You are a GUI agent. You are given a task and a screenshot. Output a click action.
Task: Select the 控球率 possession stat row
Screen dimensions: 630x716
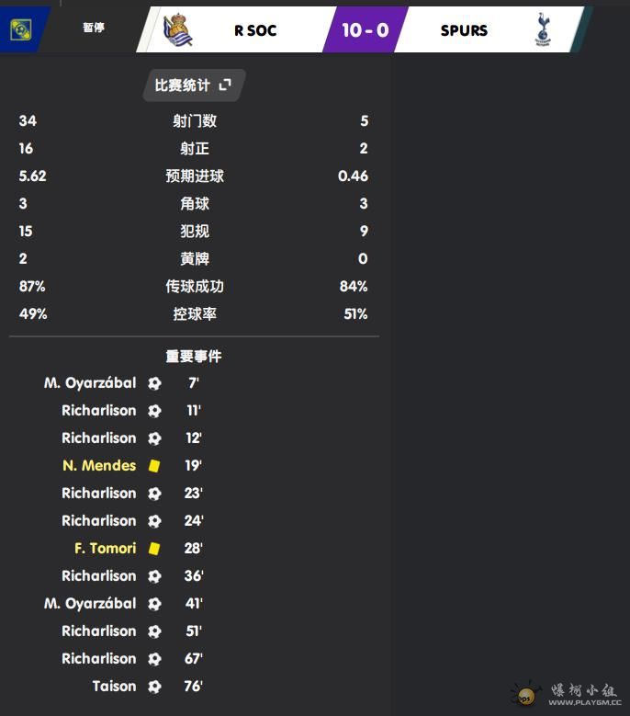[x=194, y=314]
